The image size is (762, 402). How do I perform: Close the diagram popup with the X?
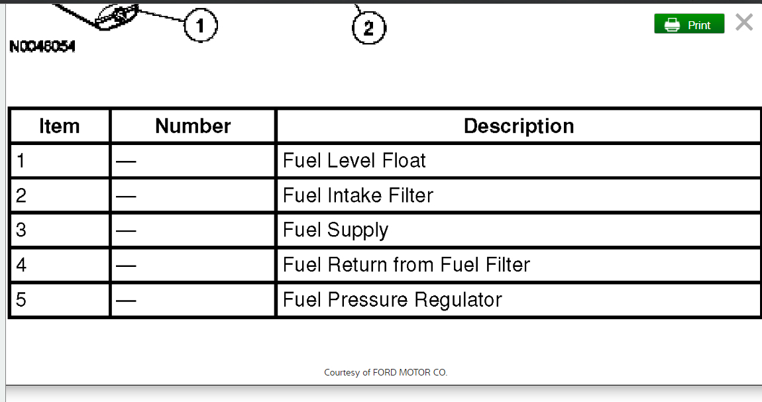point(744,23)
